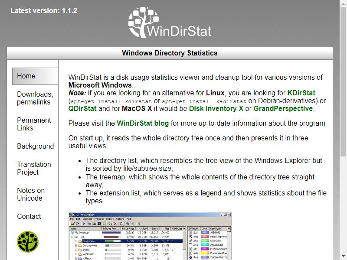
Task: Click the WinDirStat application screenshot thumbnail
Action: pyautogui.click(x=150, y=236)
